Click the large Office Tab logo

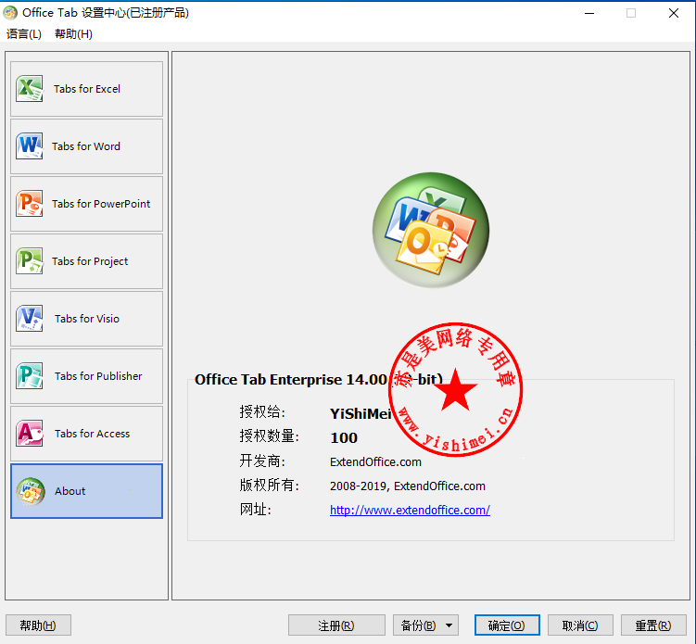431,230
